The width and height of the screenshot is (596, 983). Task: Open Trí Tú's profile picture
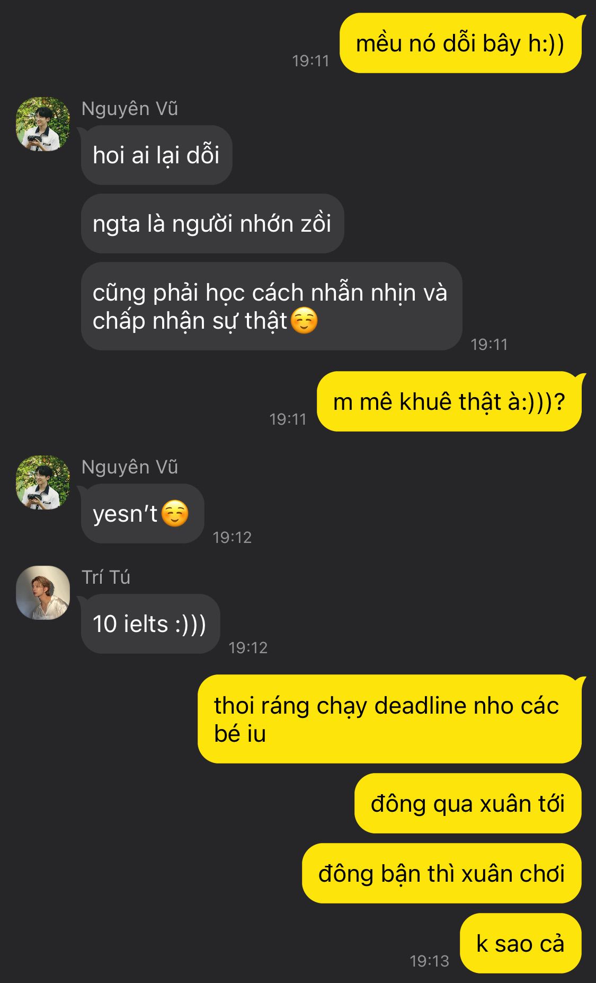pyautogui.click(x=43, y=592)
